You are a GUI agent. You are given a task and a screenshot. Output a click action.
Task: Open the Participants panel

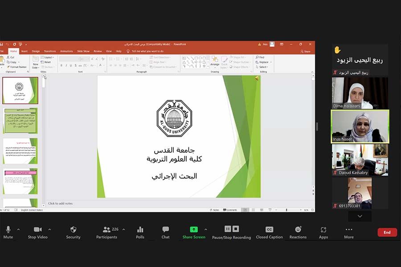[x=107, y=232]
